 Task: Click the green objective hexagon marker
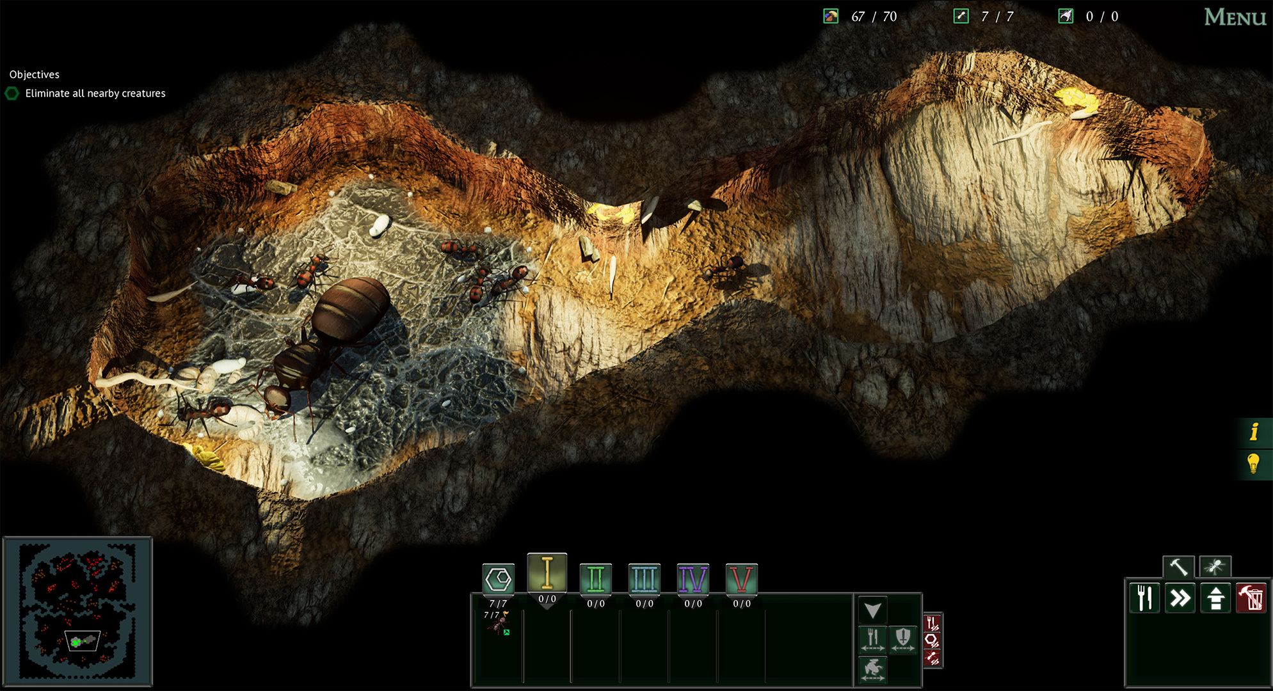click(12, 93)
